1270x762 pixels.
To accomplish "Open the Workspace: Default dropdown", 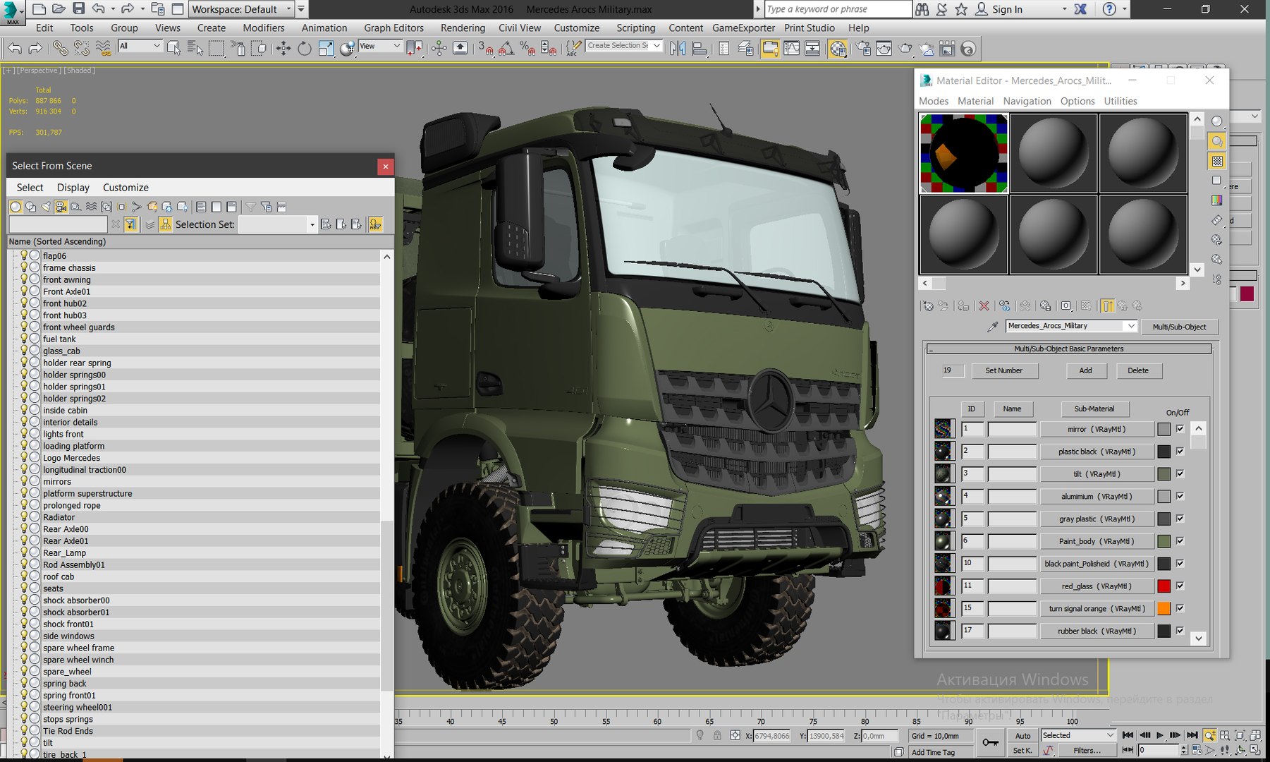I will [242, 9].
